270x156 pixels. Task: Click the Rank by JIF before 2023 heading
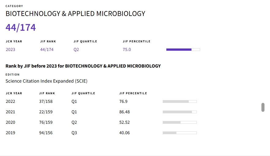(83, 66)
